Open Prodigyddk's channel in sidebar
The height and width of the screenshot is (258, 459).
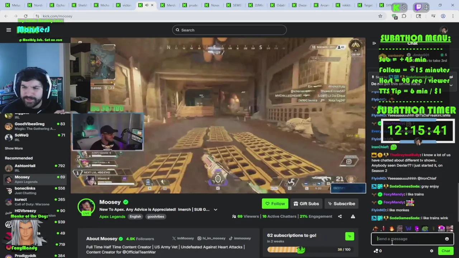point(35,256)
